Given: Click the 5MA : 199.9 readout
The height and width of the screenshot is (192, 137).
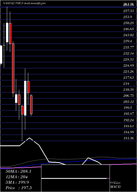Looking at the screenshot, I should coord(17,182).
